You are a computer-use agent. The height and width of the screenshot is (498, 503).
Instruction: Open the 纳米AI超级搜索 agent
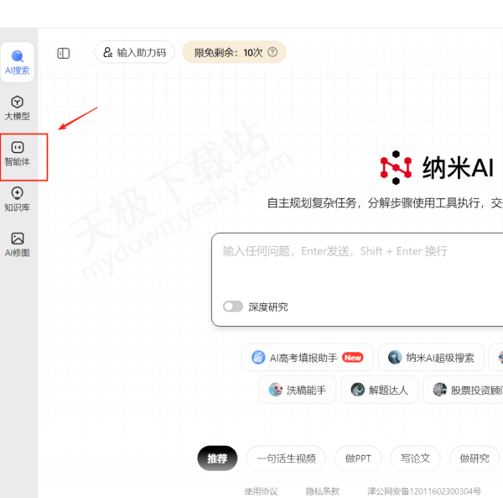[431, 358]
